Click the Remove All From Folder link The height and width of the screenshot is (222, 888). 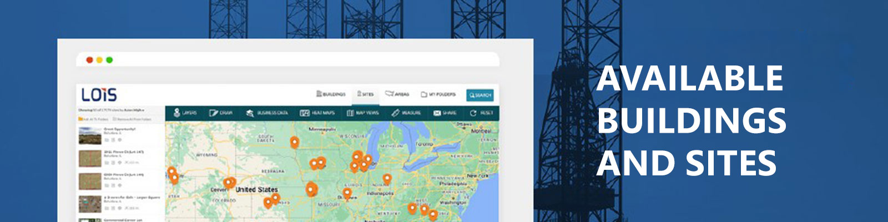tap(132, 119)
